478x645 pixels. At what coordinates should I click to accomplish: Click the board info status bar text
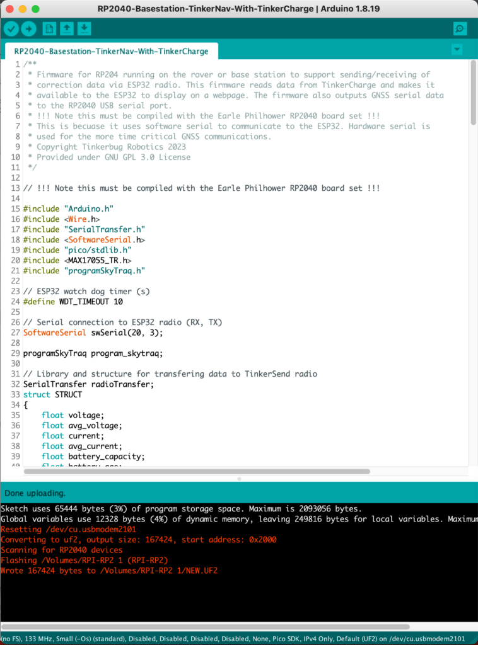[x=233, y=639]
